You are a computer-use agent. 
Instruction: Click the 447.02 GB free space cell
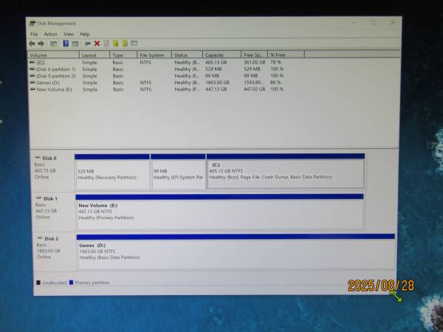click(x=255, y=89)
